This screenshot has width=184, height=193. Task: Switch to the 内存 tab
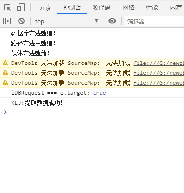point(176,7)
